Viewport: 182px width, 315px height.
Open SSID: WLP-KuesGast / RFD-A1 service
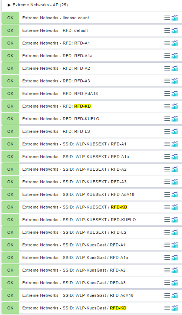click(74, 245)
